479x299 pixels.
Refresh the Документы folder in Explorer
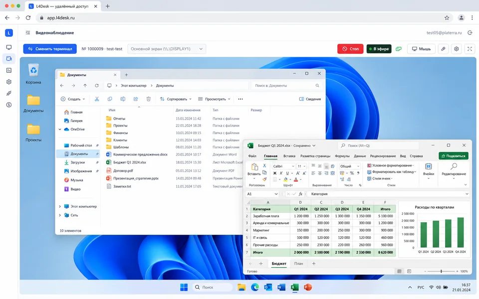(96, 86)
